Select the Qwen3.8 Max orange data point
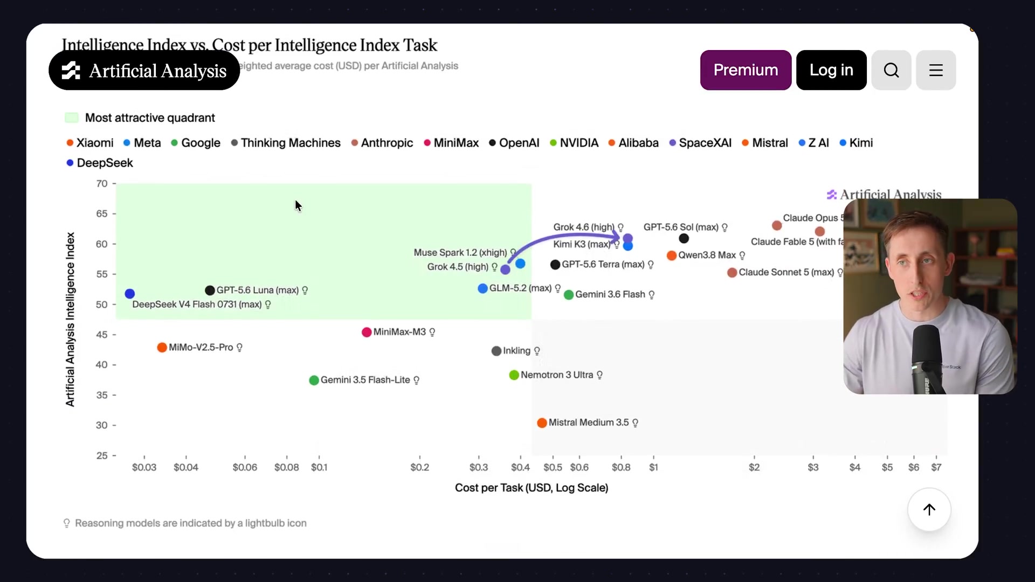 672,255
